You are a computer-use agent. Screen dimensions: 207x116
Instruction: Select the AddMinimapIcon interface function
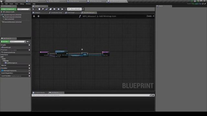coord(12,63)
